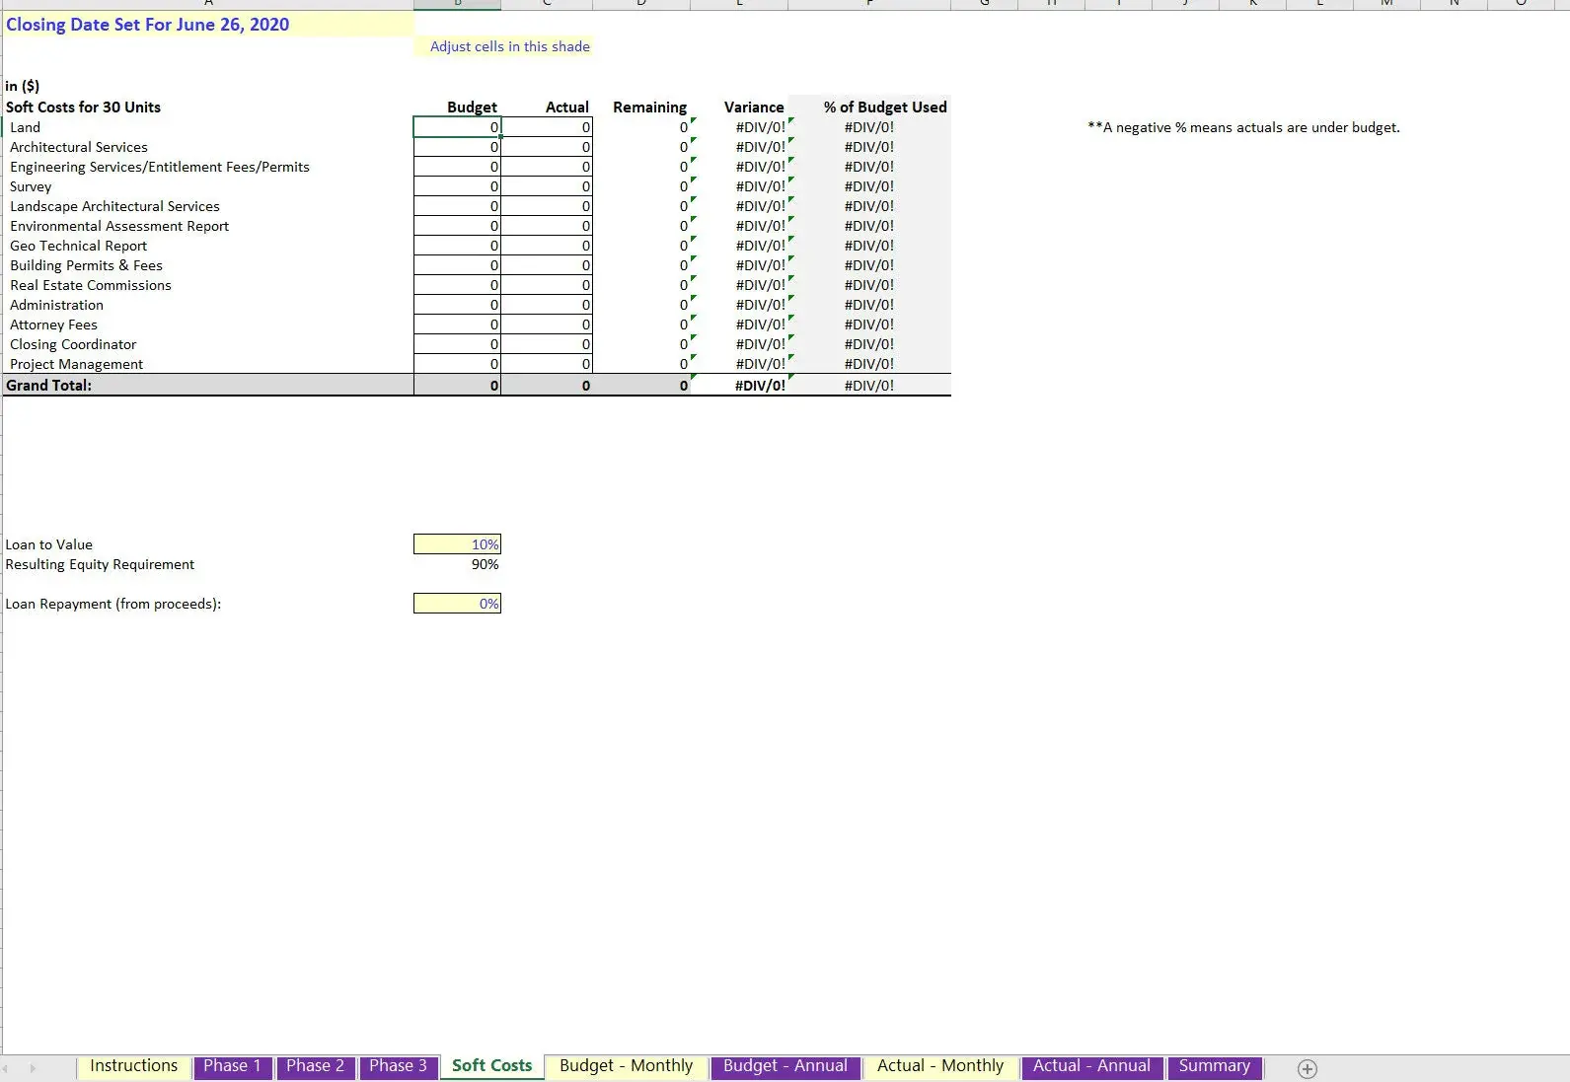
Task: Go to the Actual - Annual sheet
Action: coord(1091,1066)
